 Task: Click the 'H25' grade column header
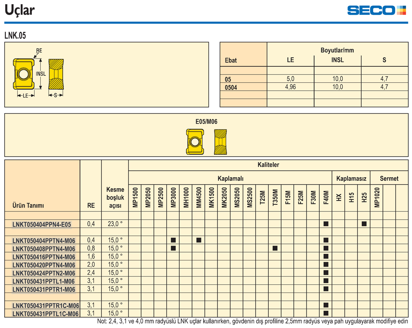[364, 197]
